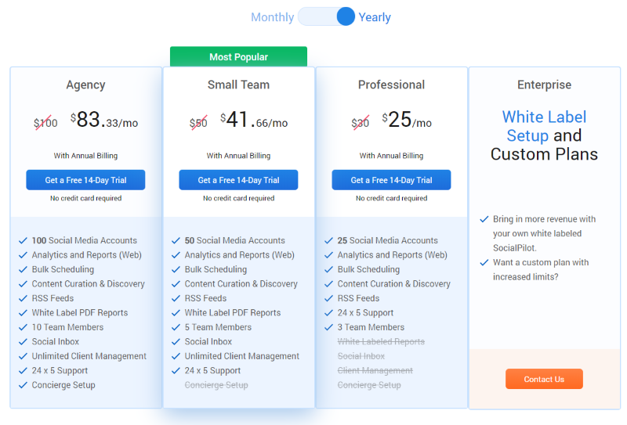
Task: Click the White Label Setup link
Action: coord(544,126)
